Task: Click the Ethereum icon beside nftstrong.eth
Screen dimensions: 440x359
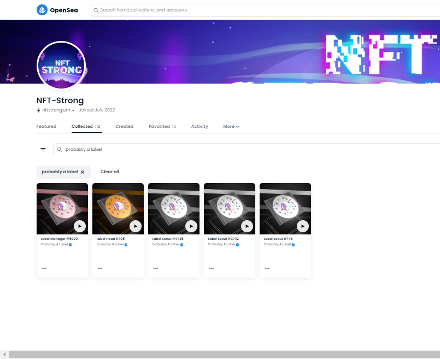Action: (38, 110)
